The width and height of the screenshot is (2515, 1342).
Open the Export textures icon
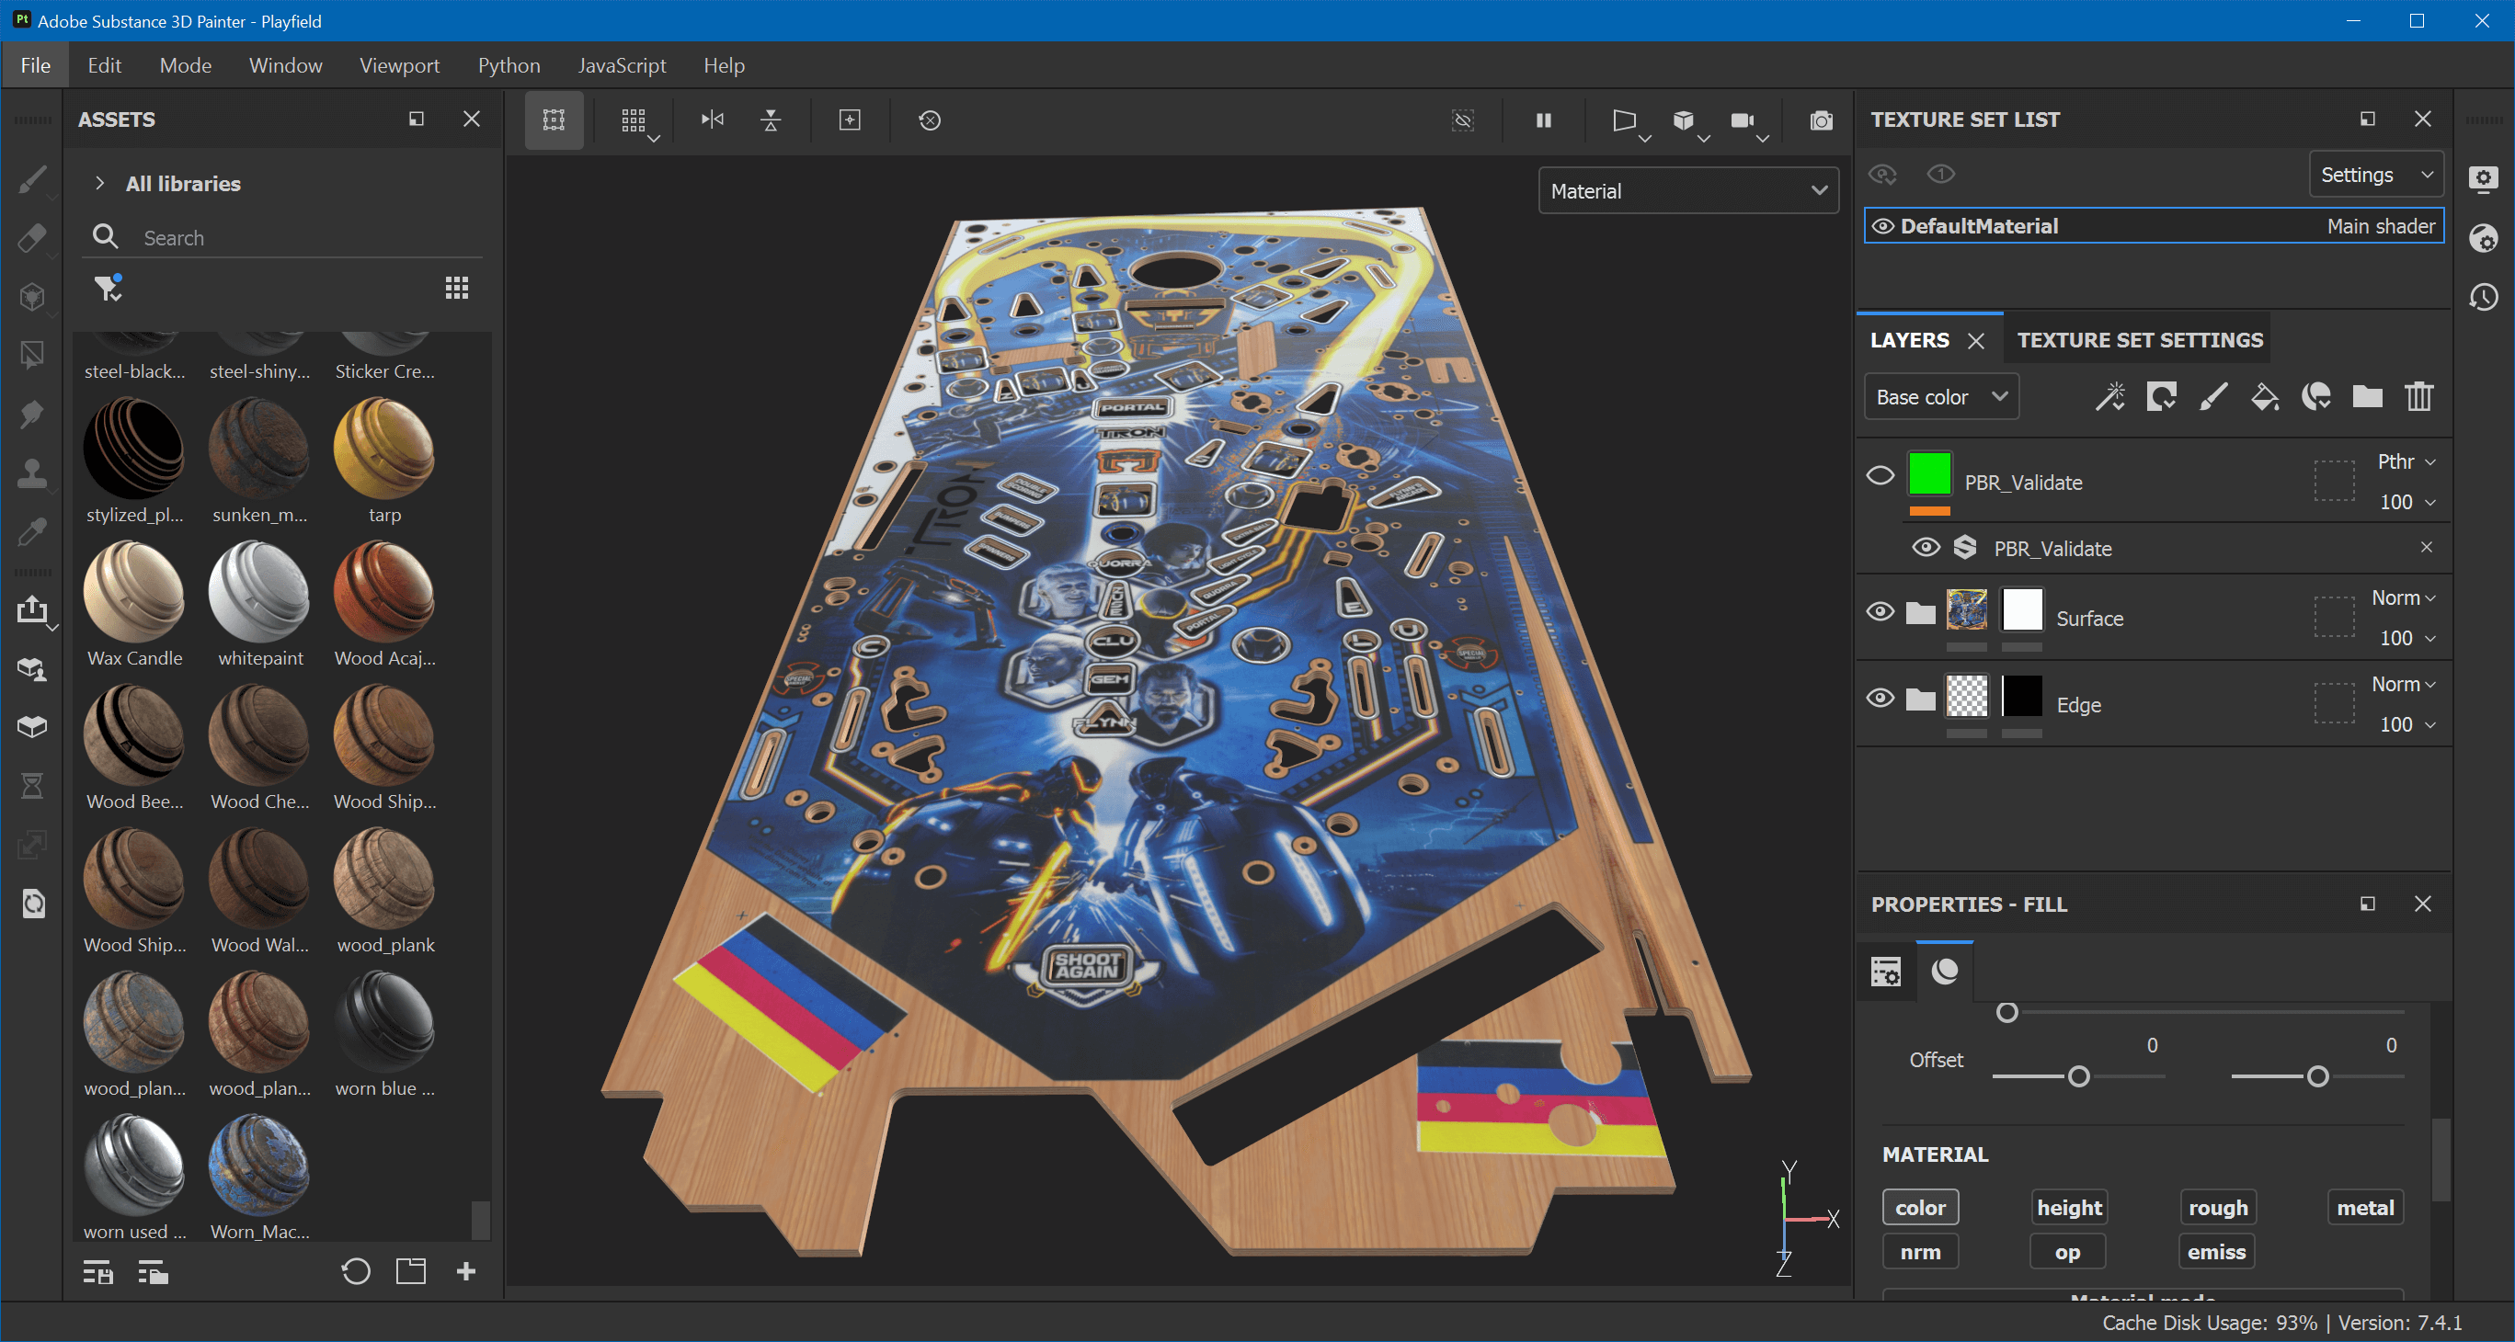click(x=32, y=610)
